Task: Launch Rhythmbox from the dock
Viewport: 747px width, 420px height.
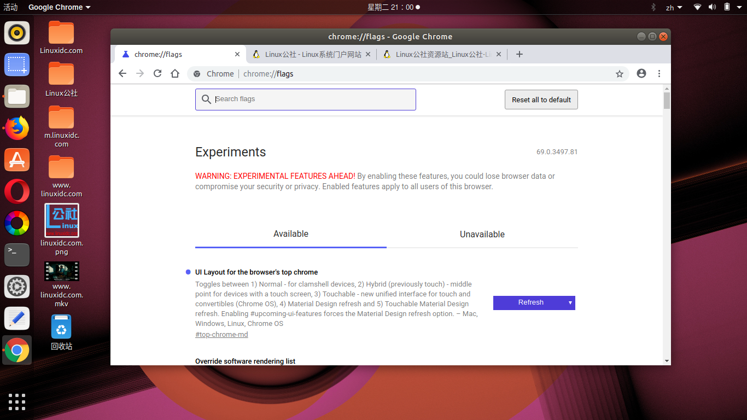Action: 17,32
